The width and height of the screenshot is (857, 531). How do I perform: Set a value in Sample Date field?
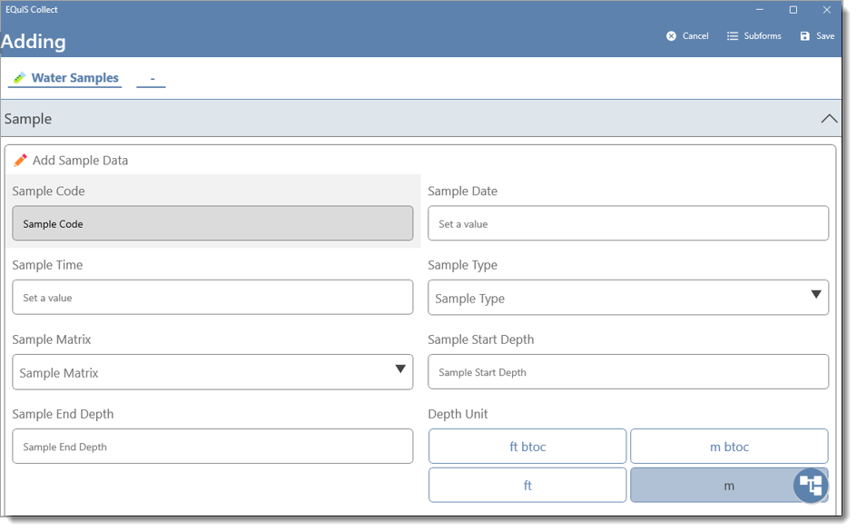click(x=628, y=223)
